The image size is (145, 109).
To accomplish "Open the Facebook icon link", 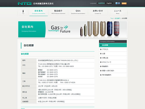I will 119,3.
